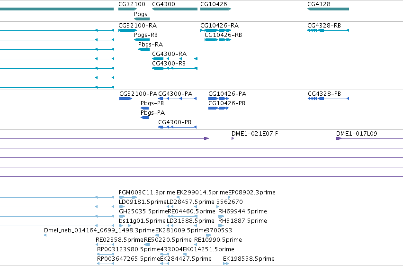Select EST EK281009.5prime

[181, 230]
